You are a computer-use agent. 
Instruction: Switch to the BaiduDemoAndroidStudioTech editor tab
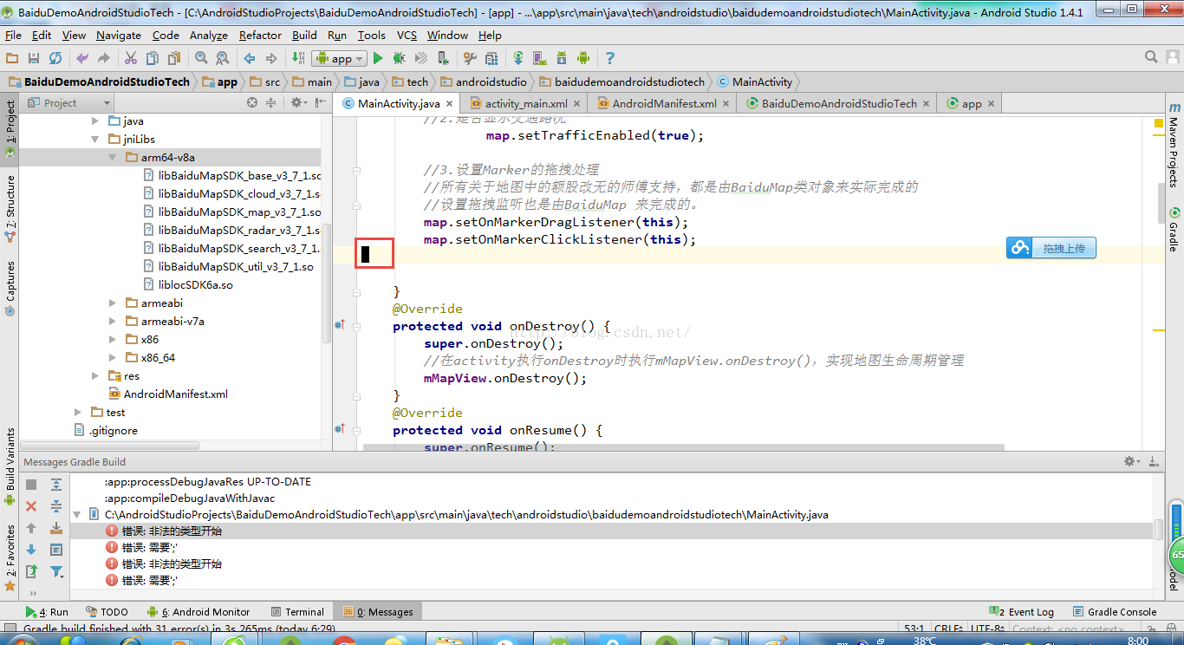click(x=839, y=103)
